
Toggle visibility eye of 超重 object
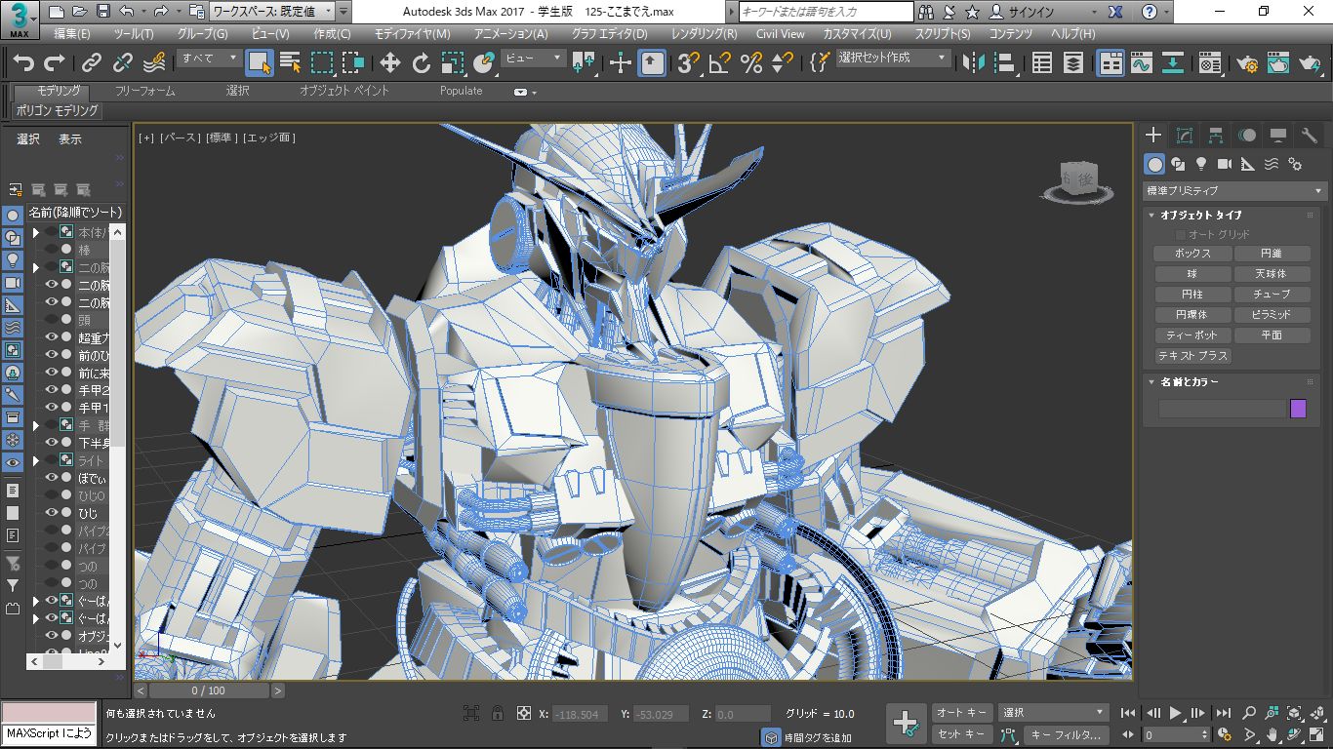(x=53, y=337)
